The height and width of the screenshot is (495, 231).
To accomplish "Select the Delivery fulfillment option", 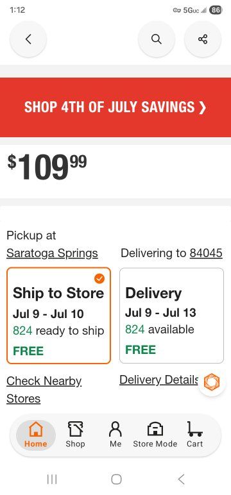I will point(171,315).
